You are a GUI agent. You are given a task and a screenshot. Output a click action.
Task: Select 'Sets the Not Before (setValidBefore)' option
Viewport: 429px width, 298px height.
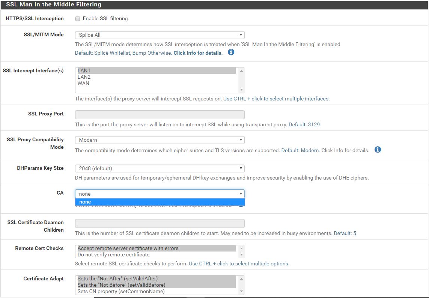point(156,285)
